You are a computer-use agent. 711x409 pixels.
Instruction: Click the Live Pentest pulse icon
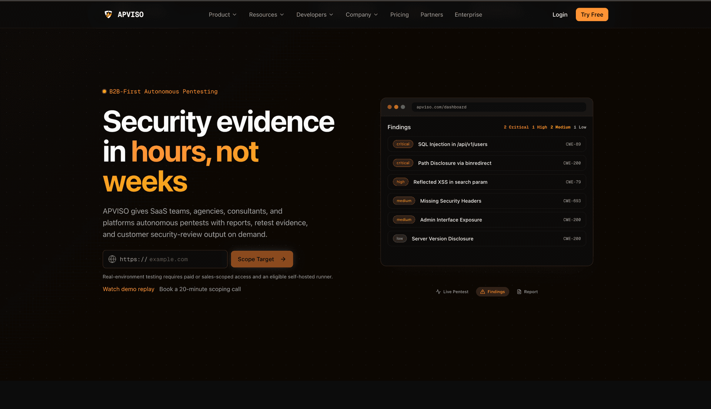coord(438,292)
